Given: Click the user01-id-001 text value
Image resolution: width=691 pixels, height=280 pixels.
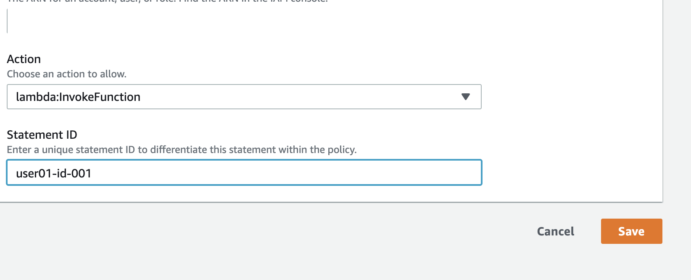Looking at the screenshot, I should (x=54, y=173).
